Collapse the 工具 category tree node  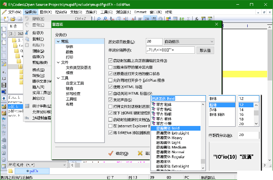(58, 78)
